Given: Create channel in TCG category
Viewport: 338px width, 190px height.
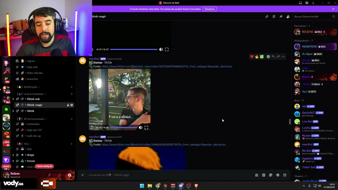Looking at the screenshot, I should coord(72,144).
